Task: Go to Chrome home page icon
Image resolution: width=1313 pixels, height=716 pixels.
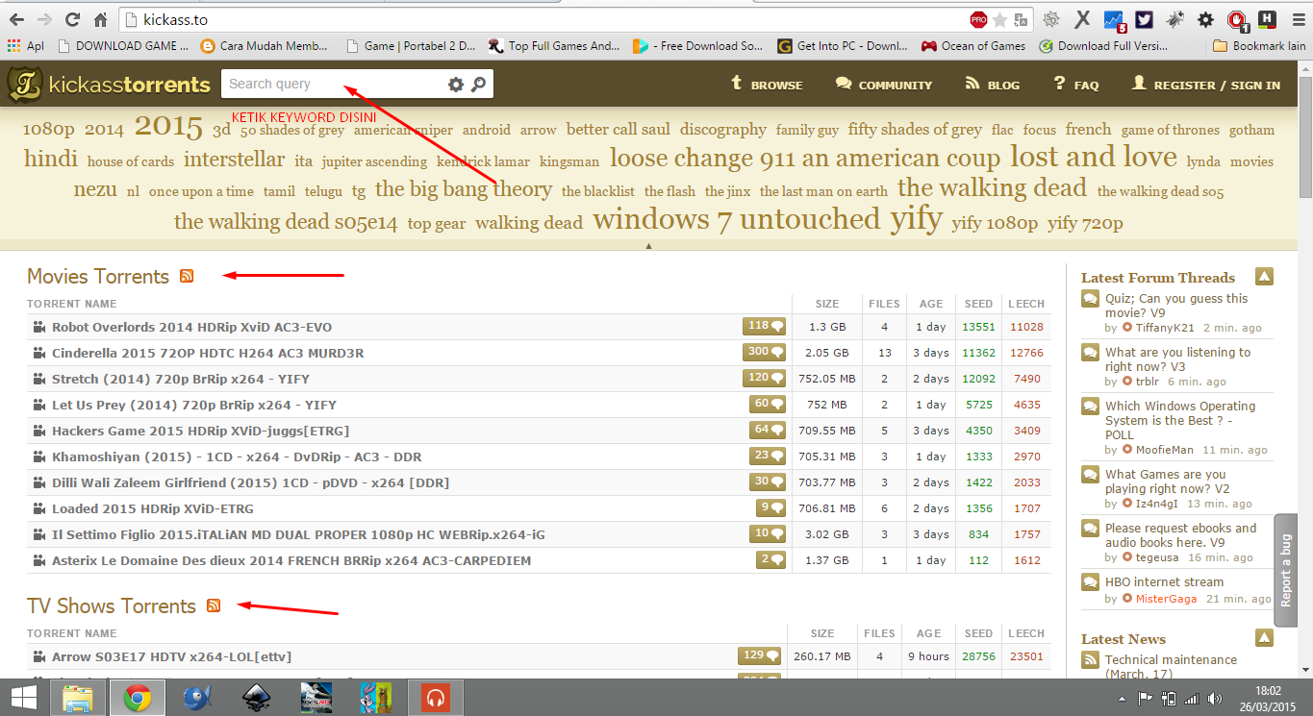Action: [x=101, y=19]
